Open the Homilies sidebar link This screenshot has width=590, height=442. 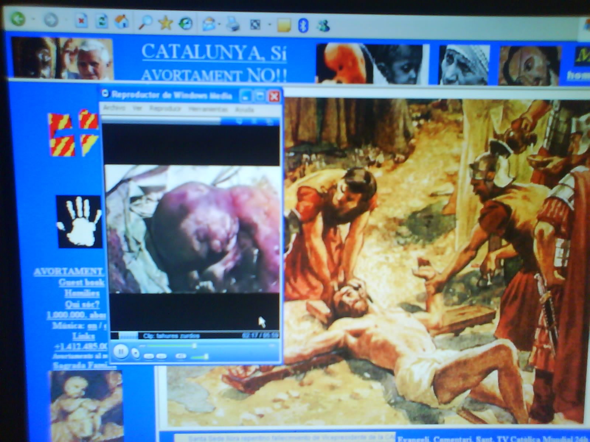(82, 293)
